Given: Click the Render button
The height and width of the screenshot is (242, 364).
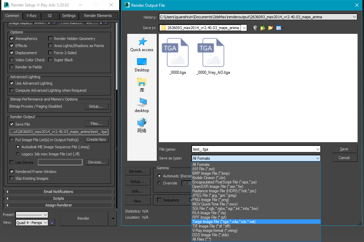Looking at the screenshot, I should (x=83, y=218).
